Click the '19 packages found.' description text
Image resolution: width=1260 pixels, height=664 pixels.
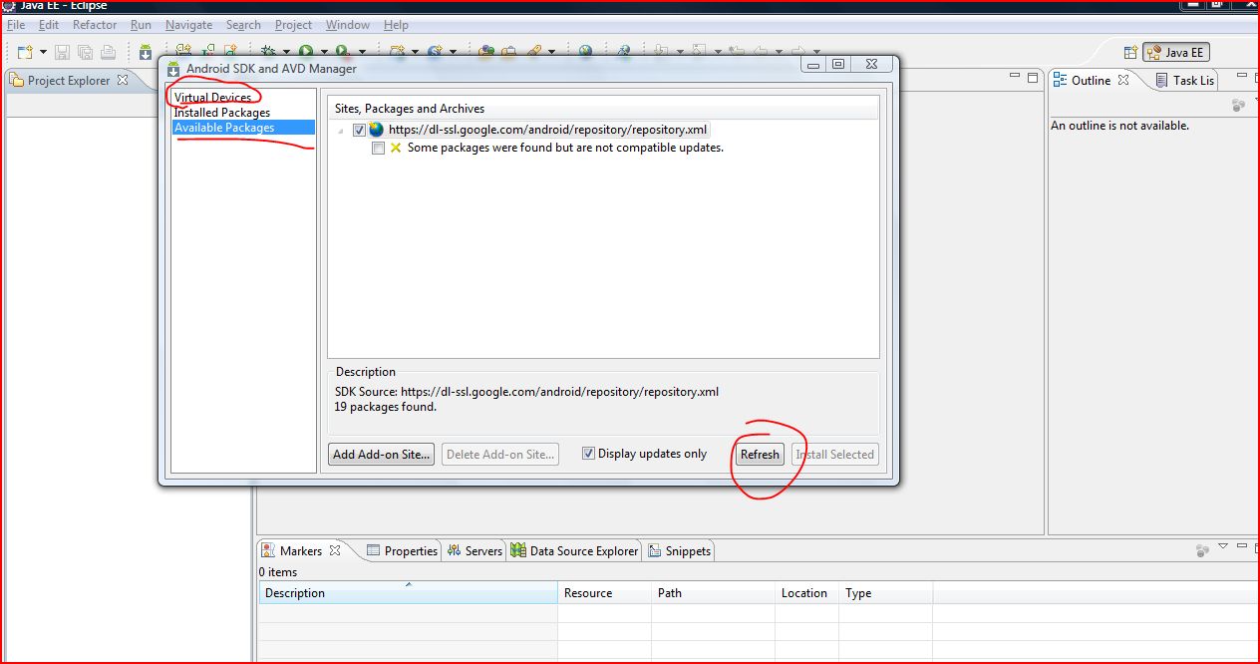386,407
